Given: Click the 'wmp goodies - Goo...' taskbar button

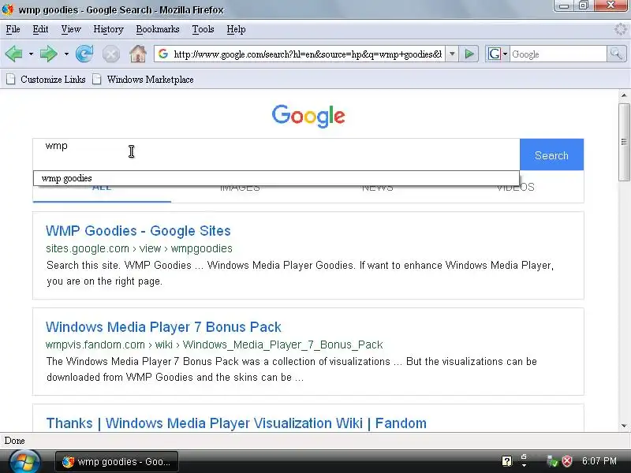Looking at the screenshot, I should 117,462.
